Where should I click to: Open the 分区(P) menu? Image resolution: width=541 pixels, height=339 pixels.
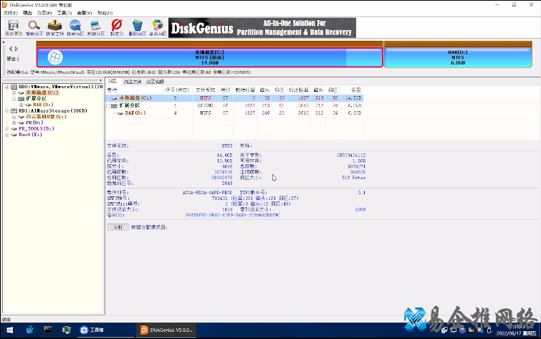44,13
